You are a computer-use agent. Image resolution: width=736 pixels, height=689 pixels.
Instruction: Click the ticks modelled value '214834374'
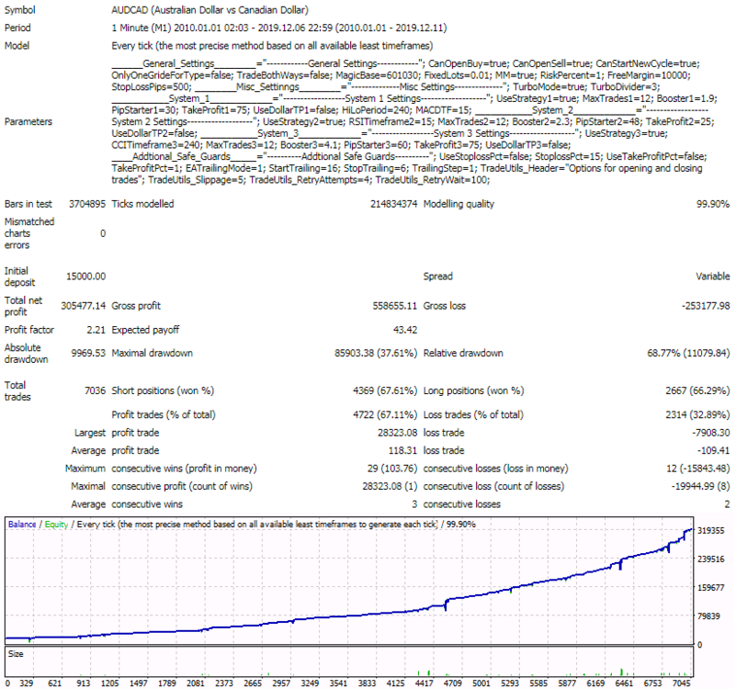coord(393,204)
